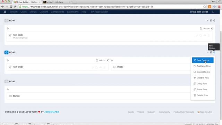
Task: Open the System menu
Action: click(14, 12)
